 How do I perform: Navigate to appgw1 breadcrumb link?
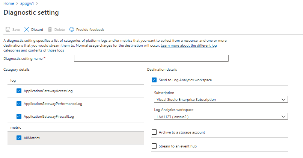tap(27, 4)
